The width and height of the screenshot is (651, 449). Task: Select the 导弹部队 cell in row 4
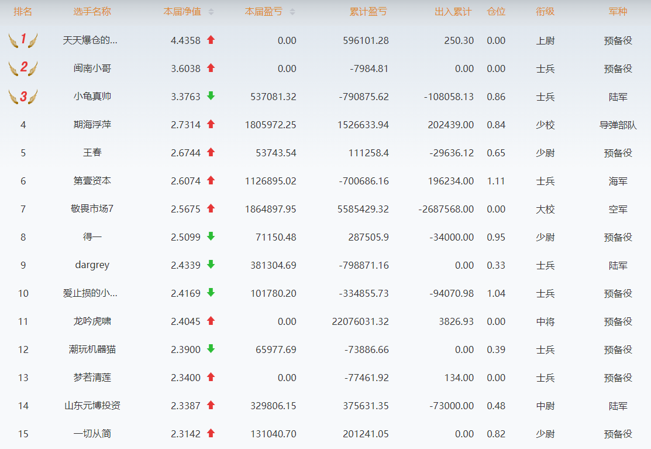pos(618,125)
